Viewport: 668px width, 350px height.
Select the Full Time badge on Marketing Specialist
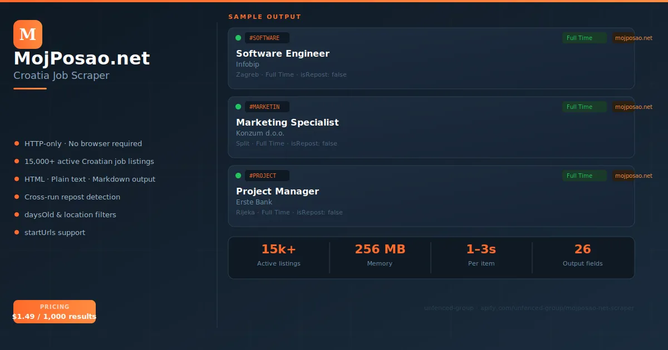tap(584, 106)
